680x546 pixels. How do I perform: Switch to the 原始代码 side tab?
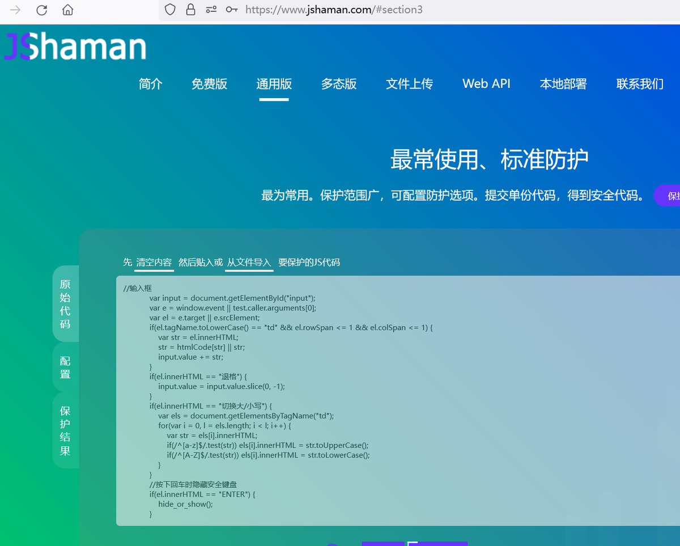pos(65,304)
